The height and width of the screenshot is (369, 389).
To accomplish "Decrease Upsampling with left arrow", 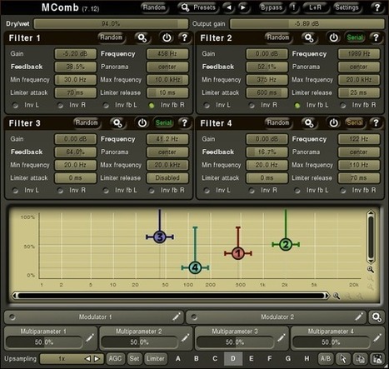I will coord(87,359).
